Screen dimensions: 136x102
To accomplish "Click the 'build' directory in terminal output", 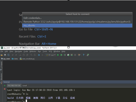I will pyautogui.click(x=10, y=98).
